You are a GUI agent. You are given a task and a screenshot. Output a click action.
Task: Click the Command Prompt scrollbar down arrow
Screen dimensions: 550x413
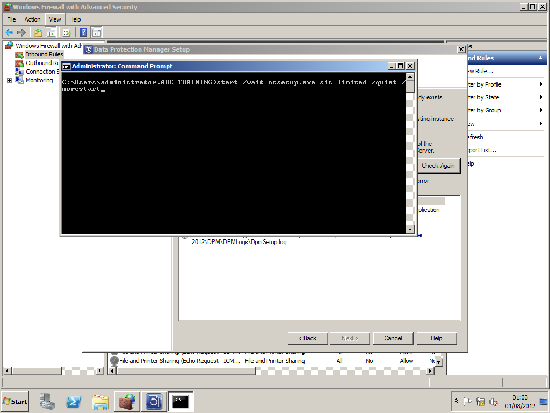pyautogui.click(x=410, y=230)
